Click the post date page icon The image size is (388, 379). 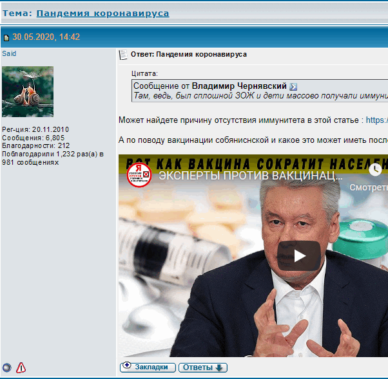point(6,38)
